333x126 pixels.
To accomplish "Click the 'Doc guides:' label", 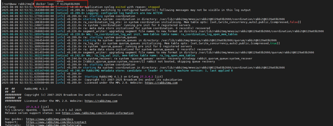I will (14, 119).
